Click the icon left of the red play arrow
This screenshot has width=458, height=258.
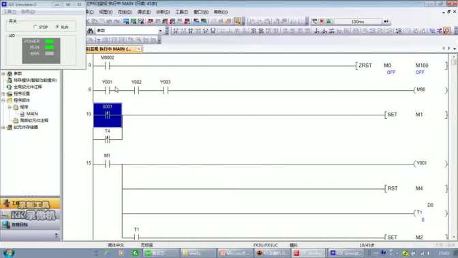pos(315,21)
